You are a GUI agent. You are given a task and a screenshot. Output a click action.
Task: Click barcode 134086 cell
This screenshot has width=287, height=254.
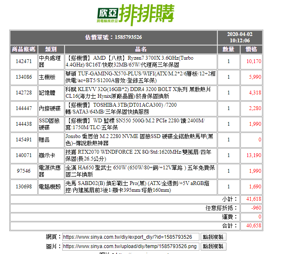coord(24,77)
